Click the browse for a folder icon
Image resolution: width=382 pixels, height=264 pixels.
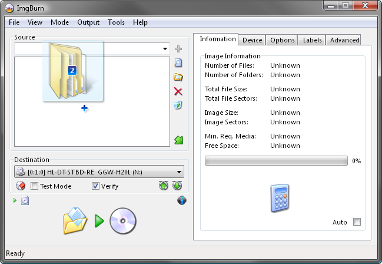pos(178,77)
